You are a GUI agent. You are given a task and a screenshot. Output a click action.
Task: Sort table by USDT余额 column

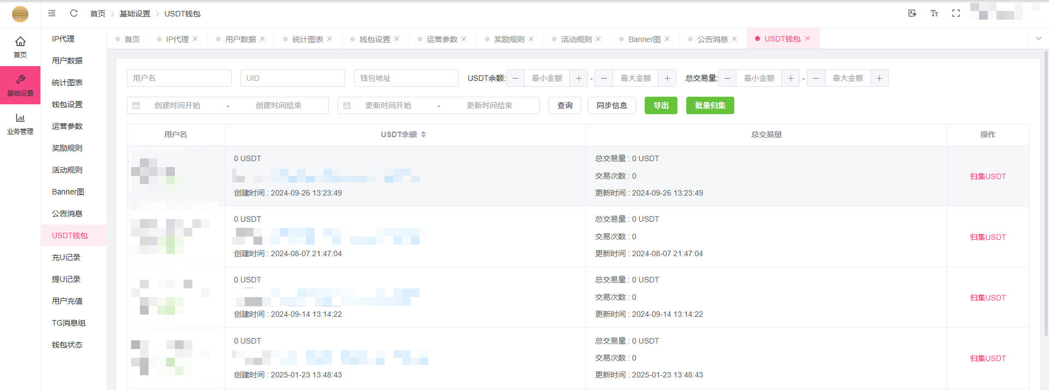pos(423,134)
